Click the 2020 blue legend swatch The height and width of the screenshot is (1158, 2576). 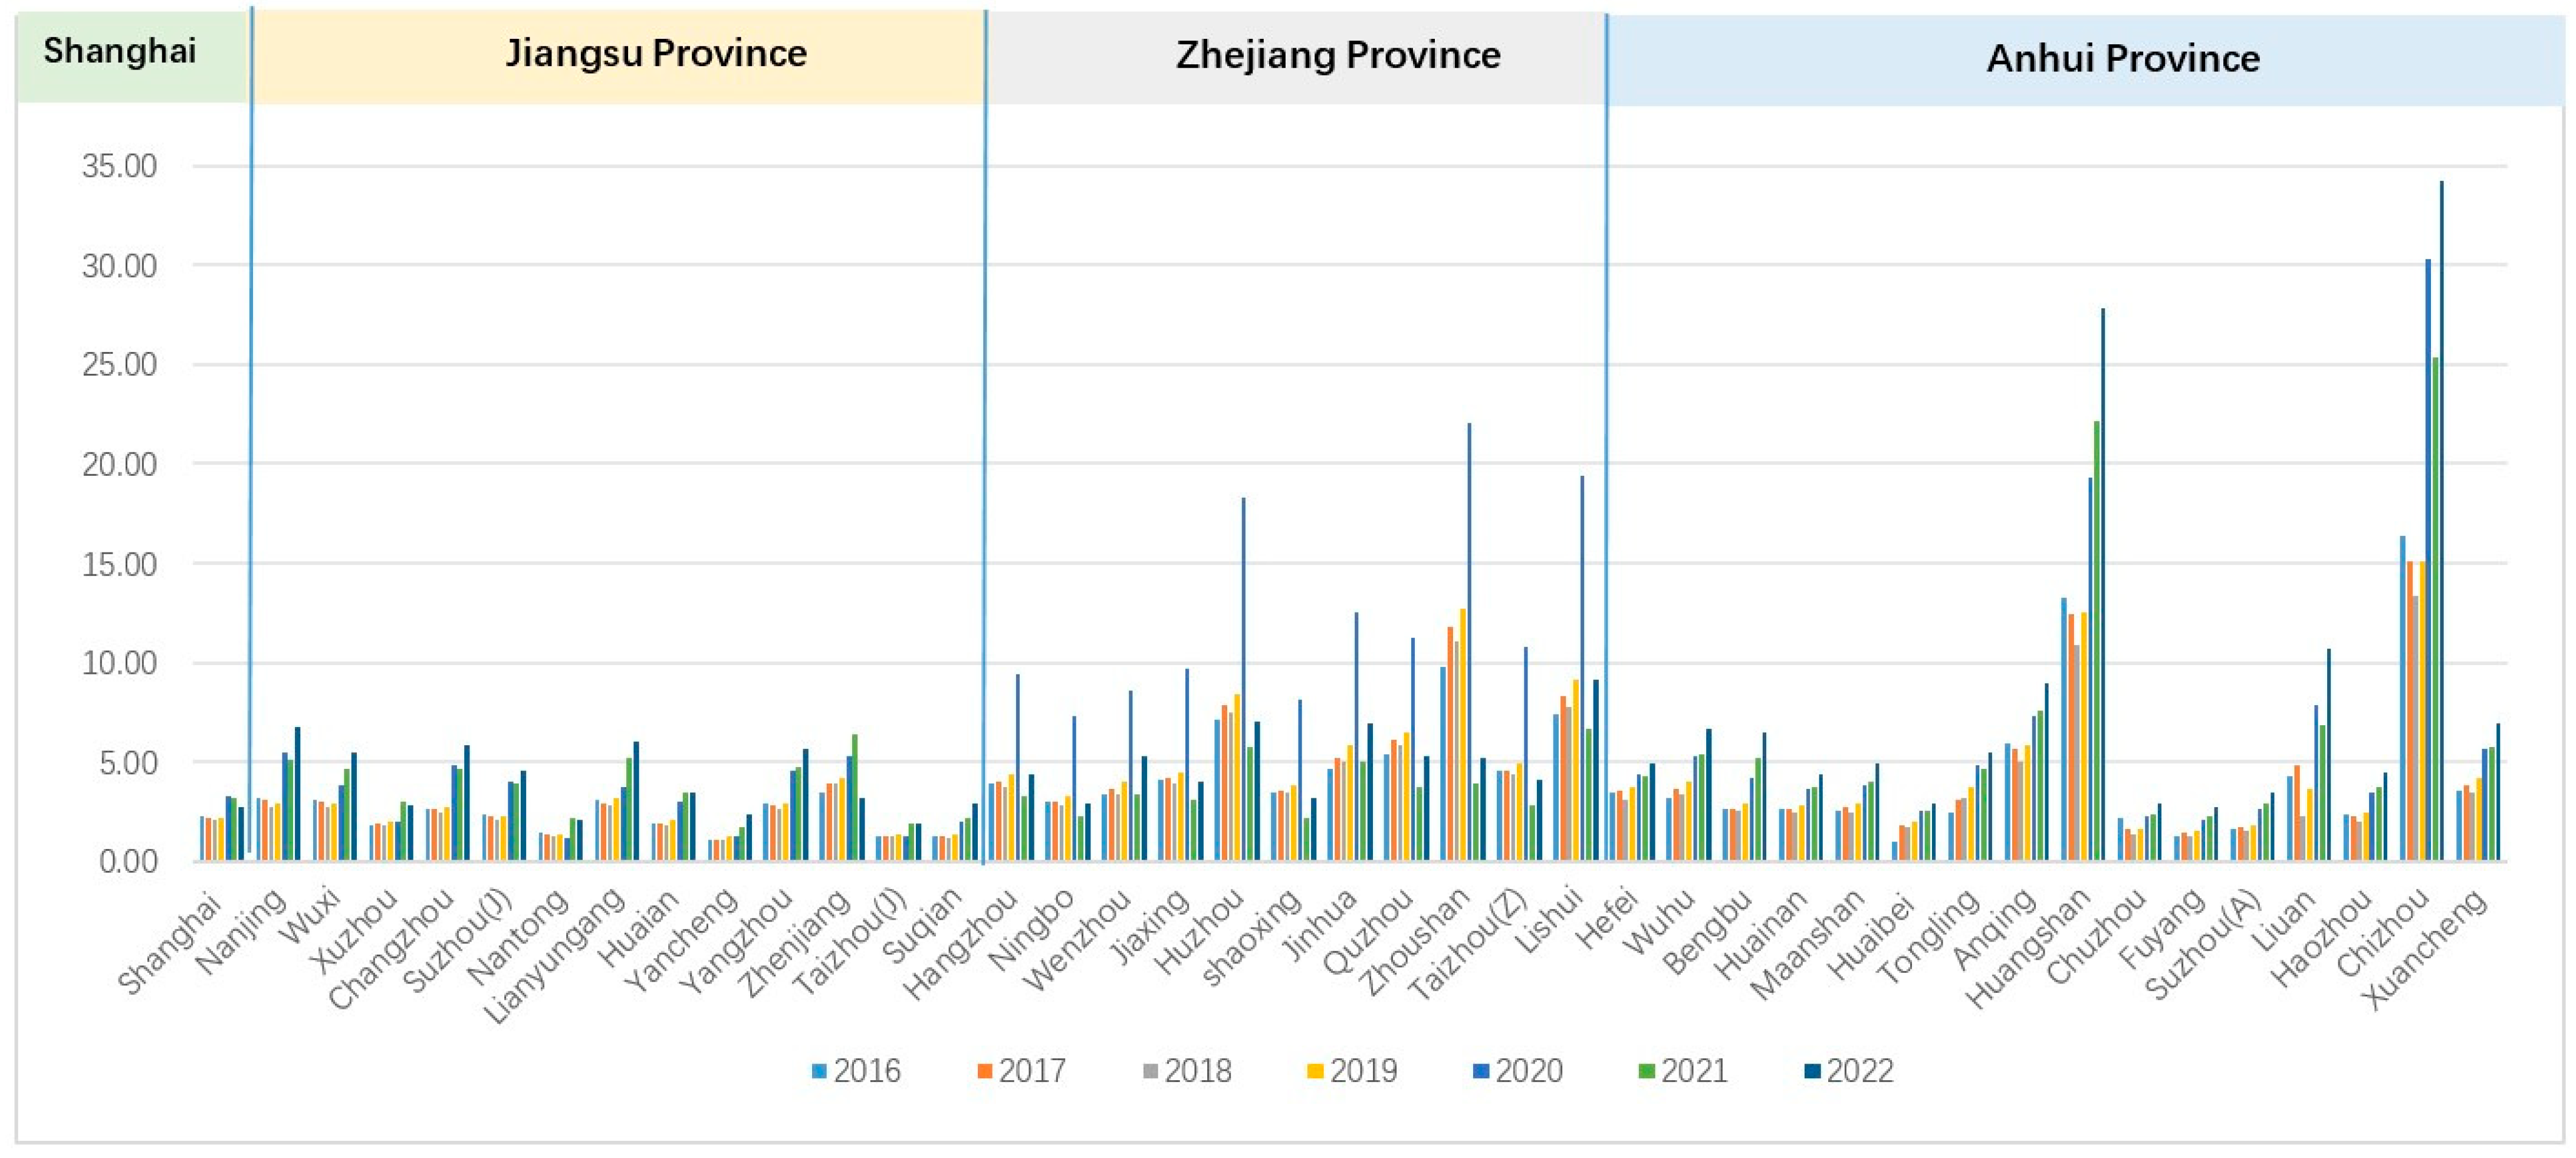pyautogui.click(x=1481, y=1071)
